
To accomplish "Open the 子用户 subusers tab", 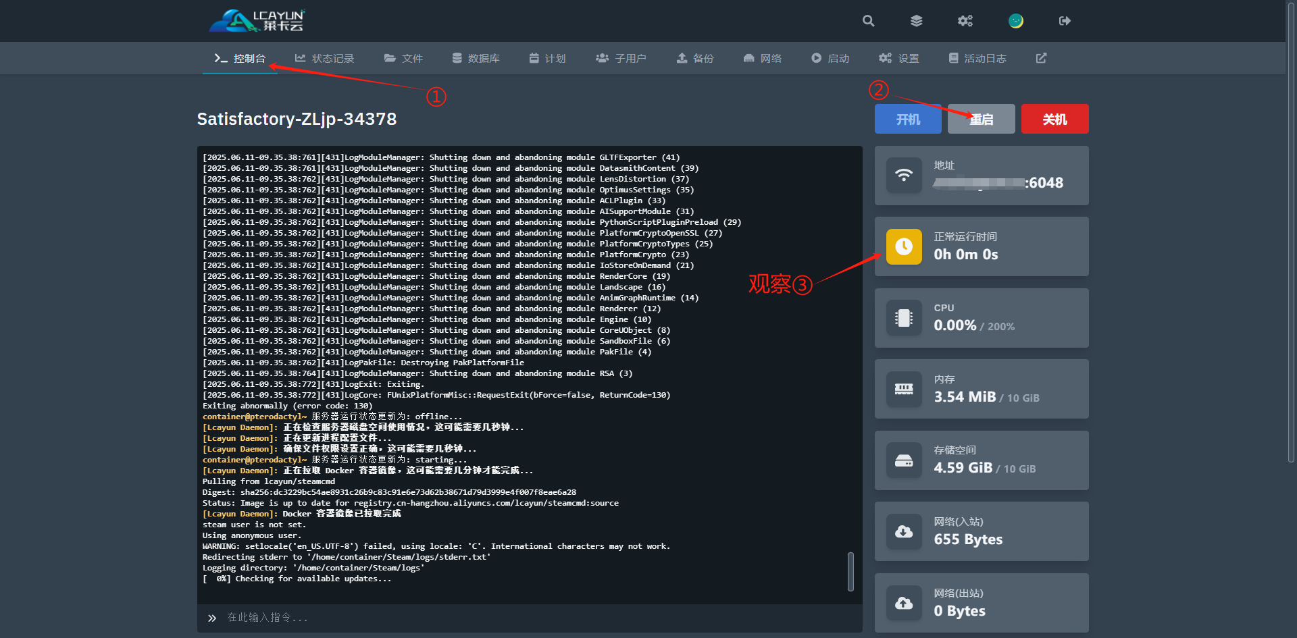I will (621, 58).
